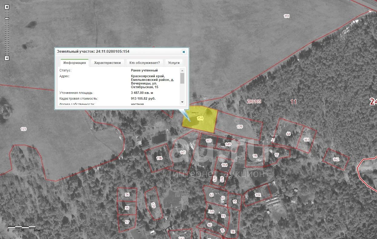Click the zoom in plus button
Screen dimensions: 377x239
pyautogui.click(x=7, y=7)
